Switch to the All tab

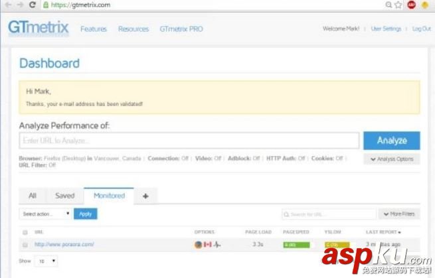click(33, 196)
